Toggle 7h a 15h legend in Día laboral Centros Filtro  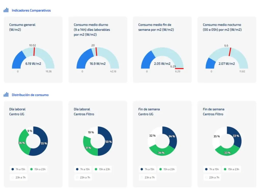click(x=83, y=169)
